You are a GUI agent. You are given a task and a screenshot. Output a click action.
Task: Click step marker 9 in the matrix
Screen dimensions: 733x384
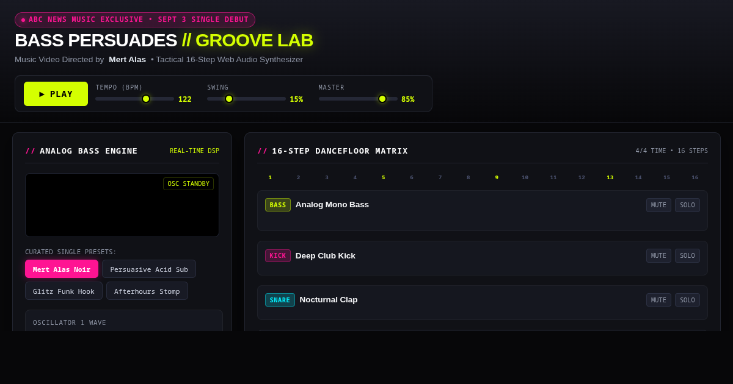click(x=497, y=177)
